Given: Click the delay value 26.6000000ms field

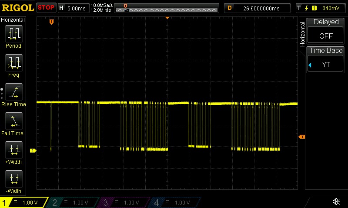Looking at the screenshot, I should pyautogui.click(x=258, y=8).
